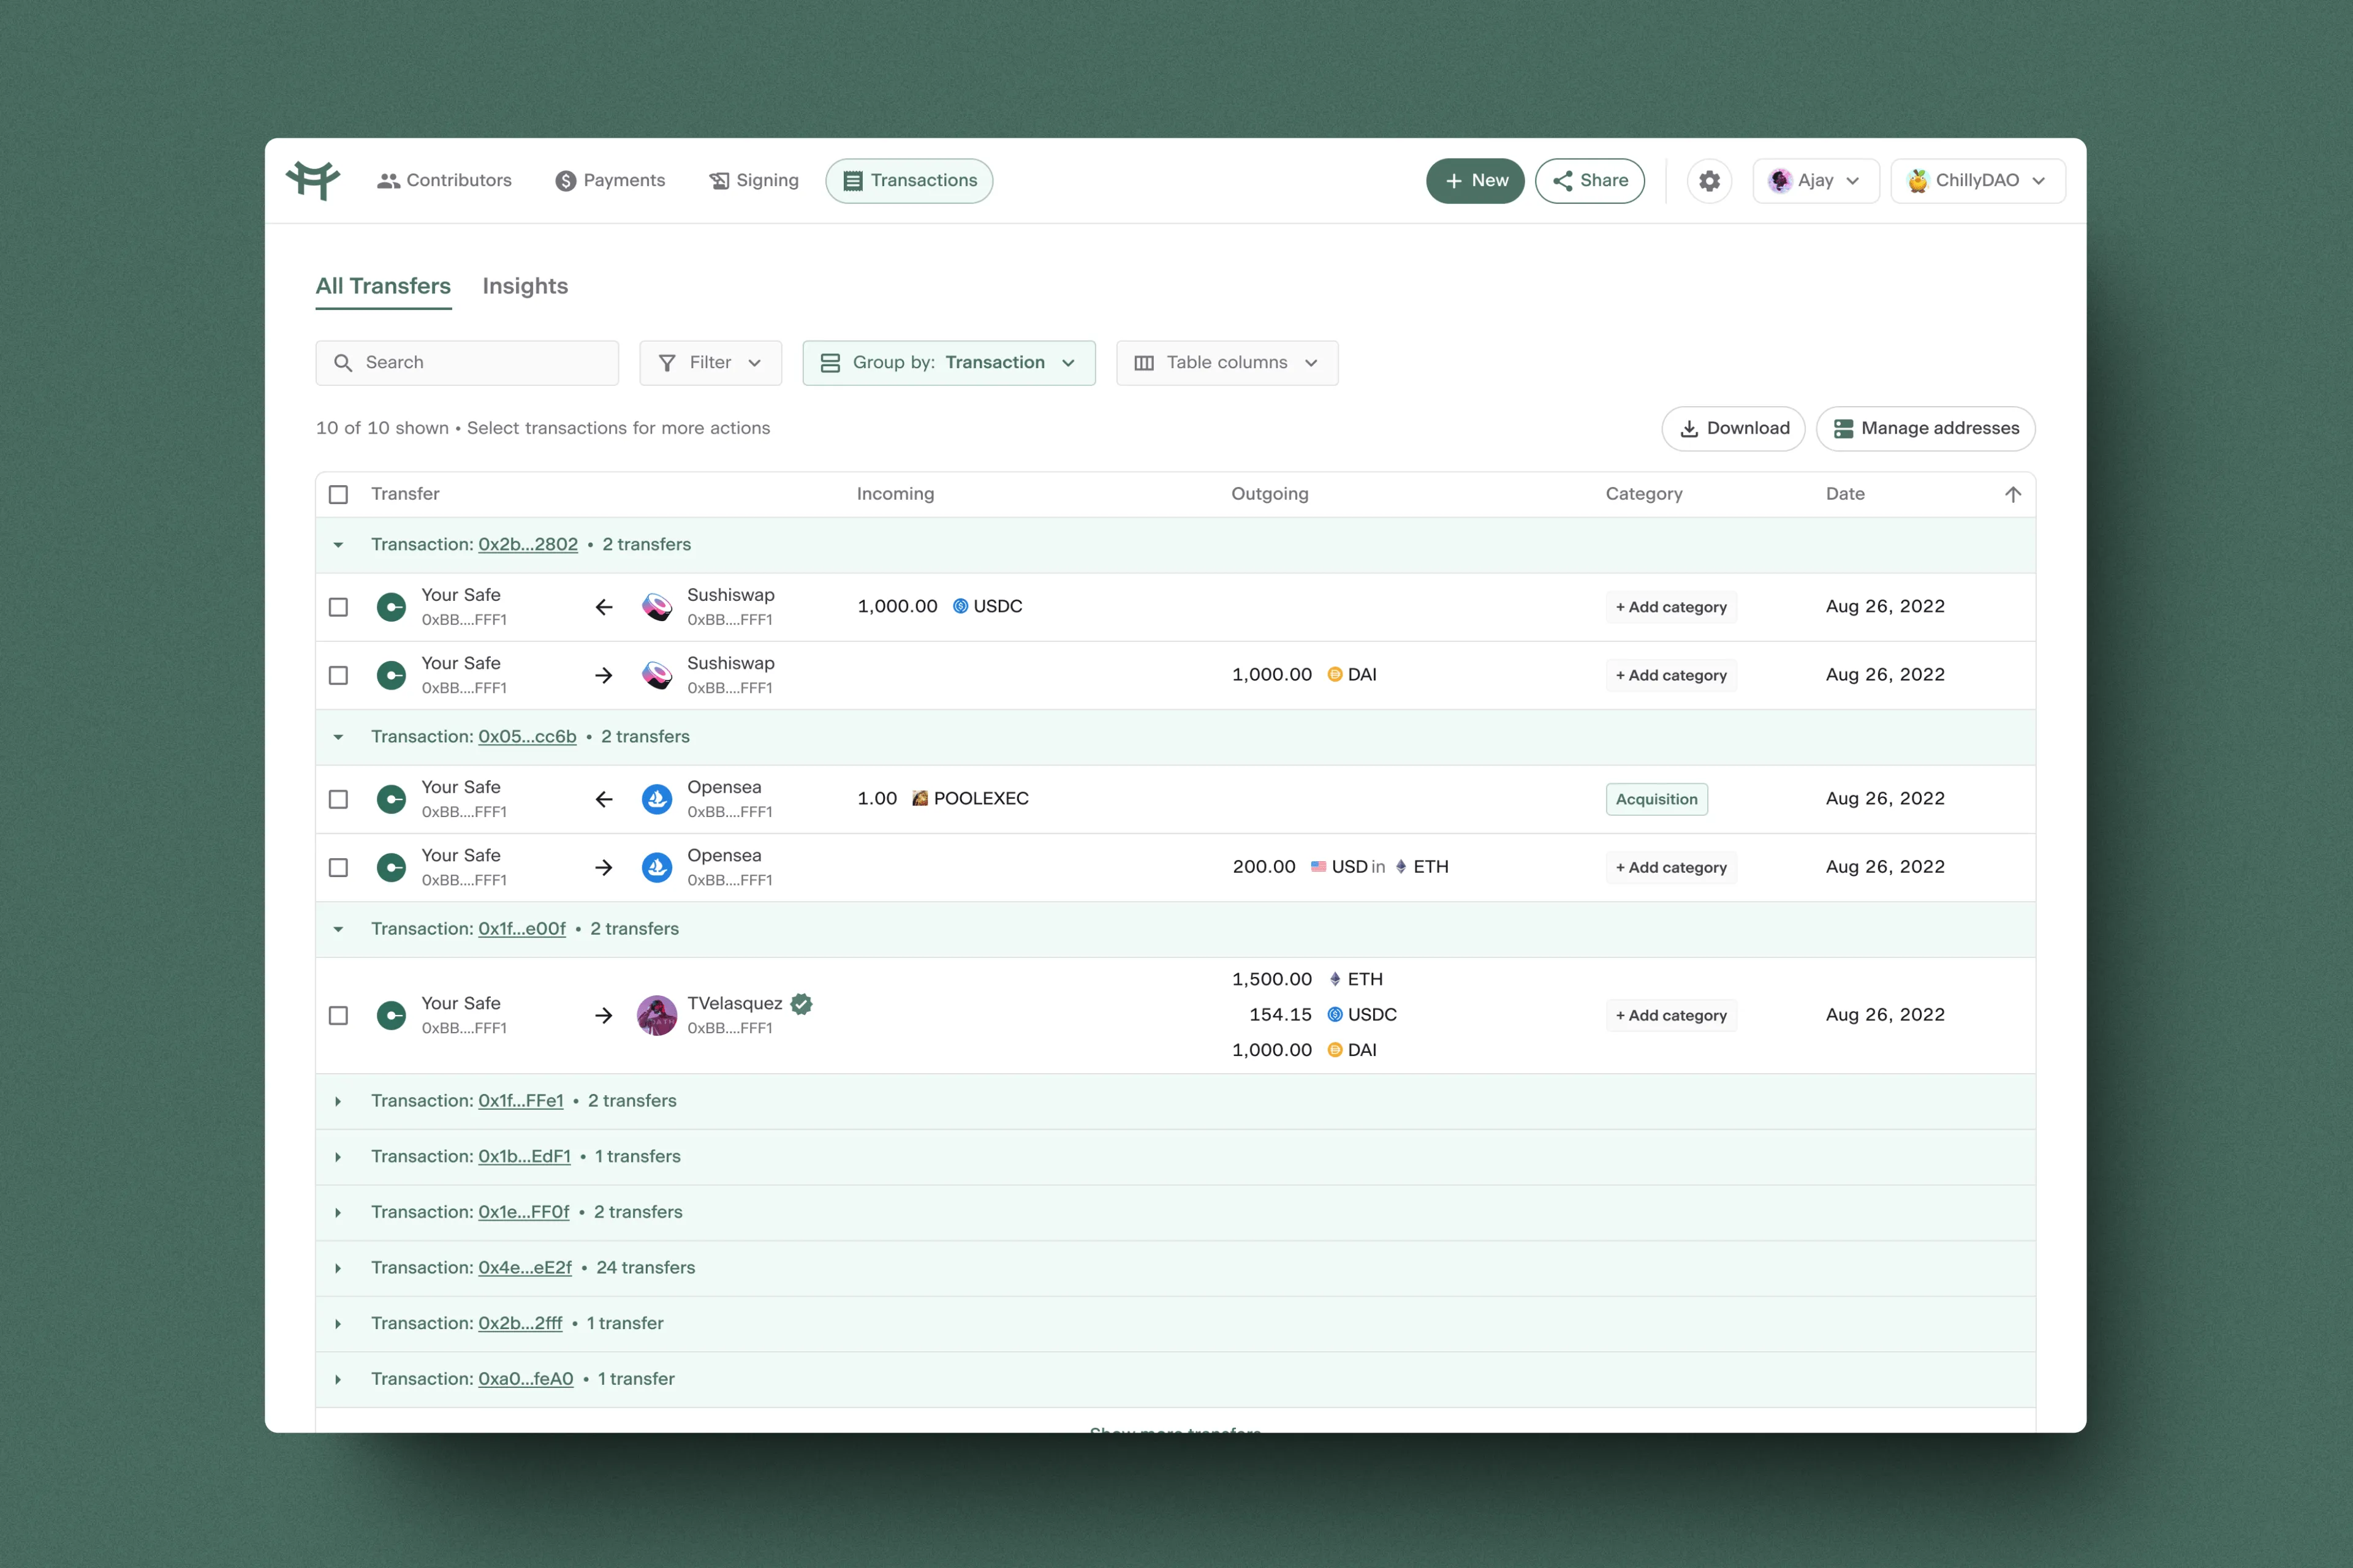The height and width of the screenshot is (1568, 2353).
Task: Select the POOLEXEC Opensea transfer checkbox
Action: pos(338,799)
